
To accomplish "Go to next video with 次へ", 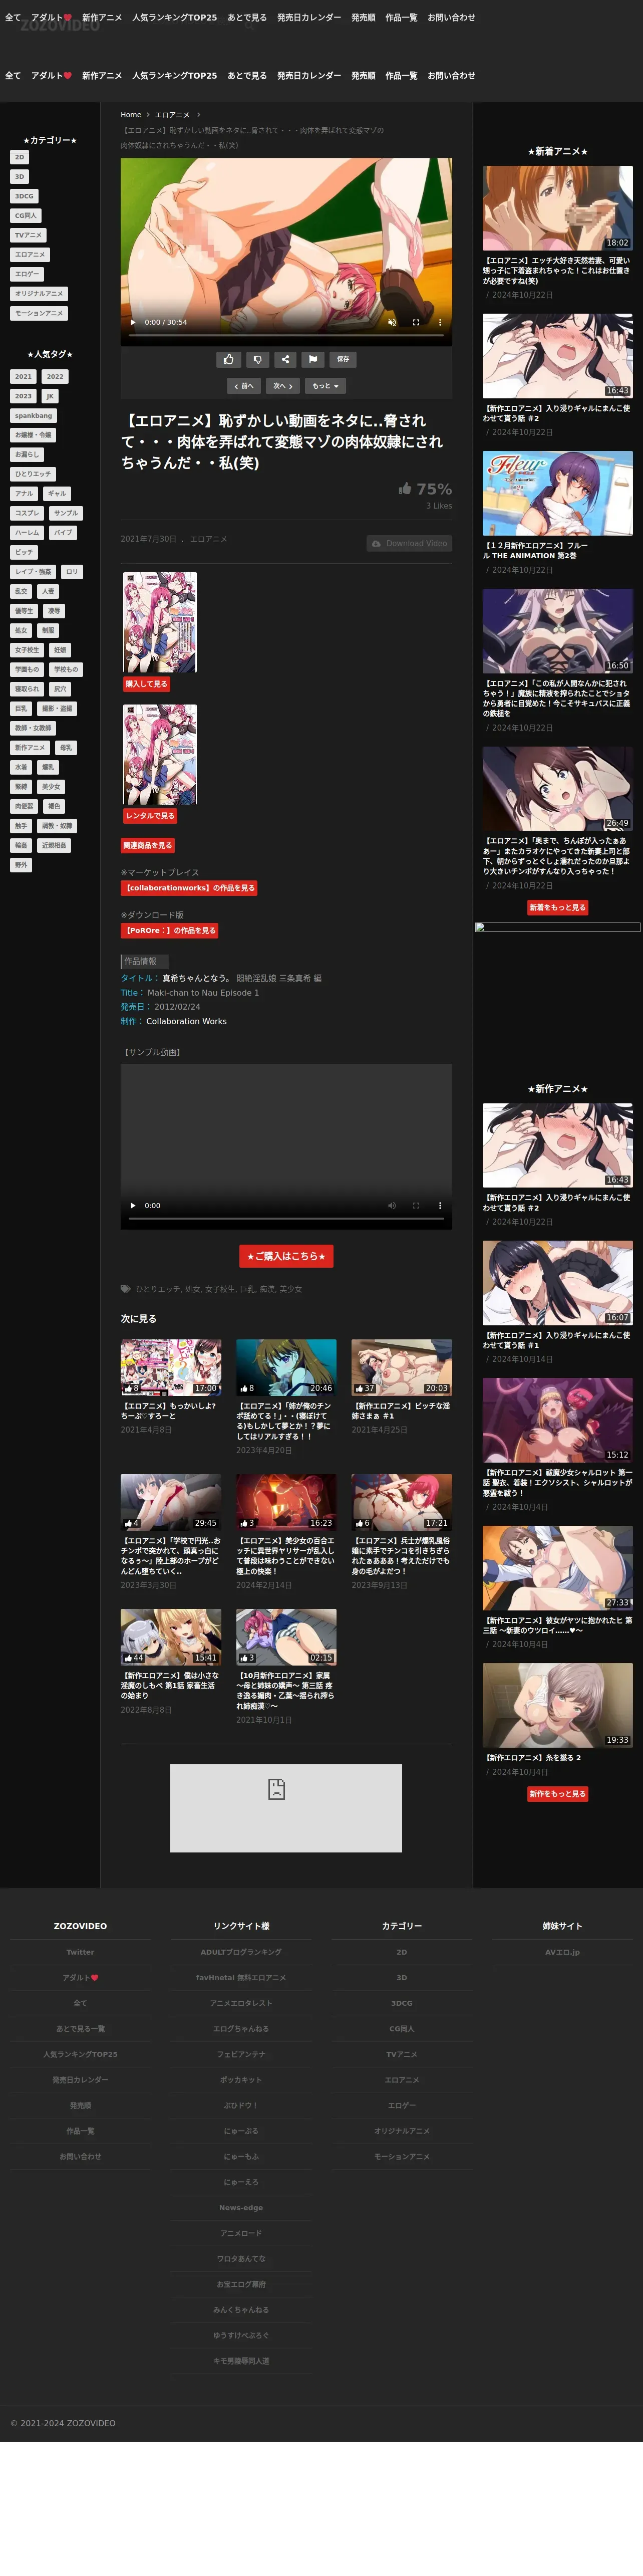I will pyautogui.click(x=283, y=386).
